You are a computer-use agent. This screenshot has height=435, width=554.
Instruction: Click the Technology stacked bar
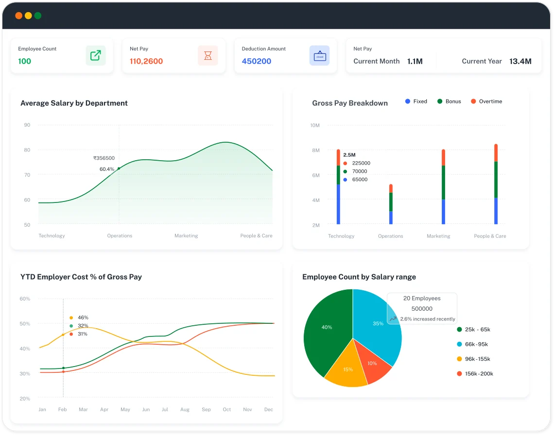(x=339, y=187)
